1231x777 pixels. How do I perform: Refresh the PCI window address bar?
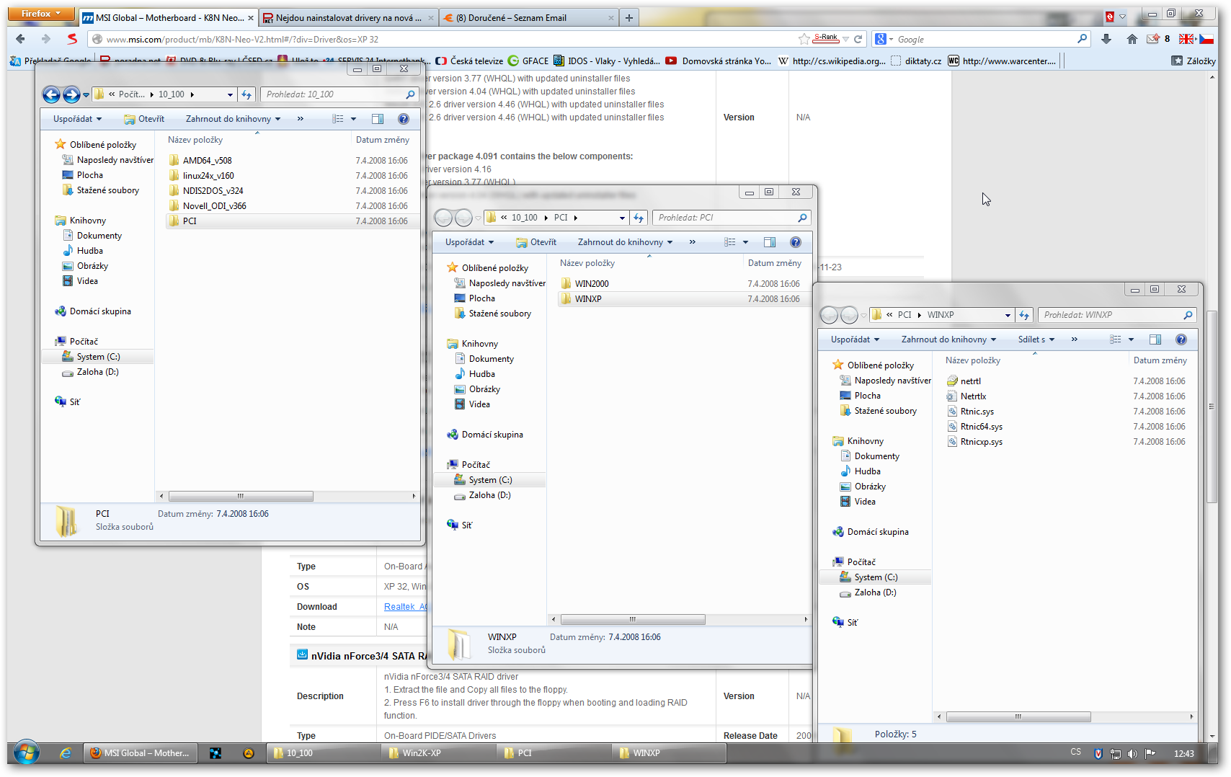point(639,218)
